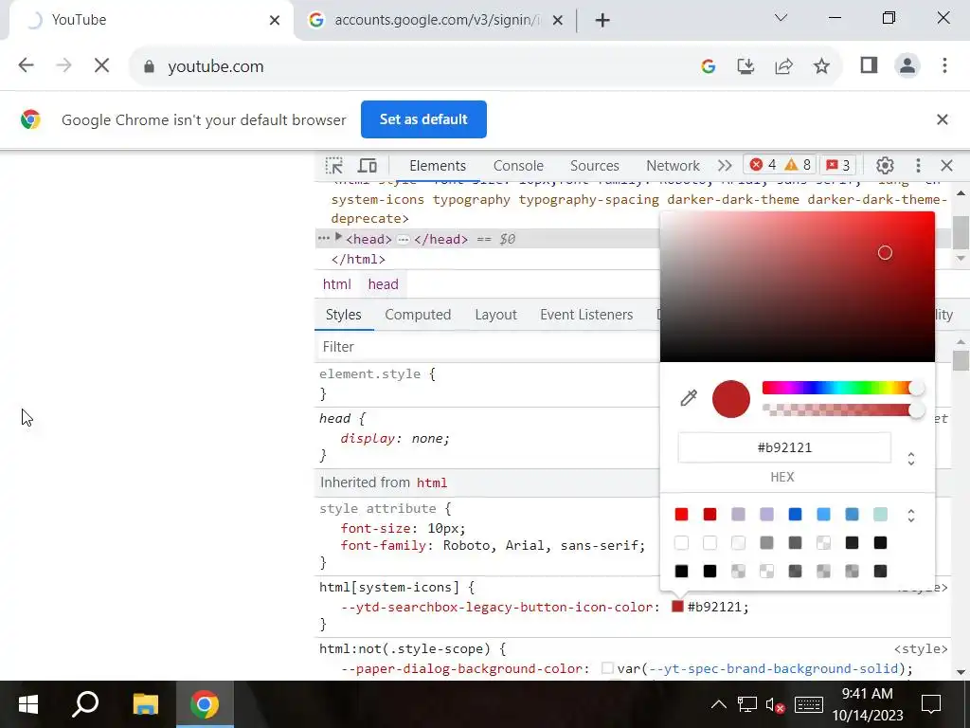The width and height of the screenshot is (970, 728).
Task: Click the opacity slider handle
Action: pyautogui.click(x=916, y=409)
